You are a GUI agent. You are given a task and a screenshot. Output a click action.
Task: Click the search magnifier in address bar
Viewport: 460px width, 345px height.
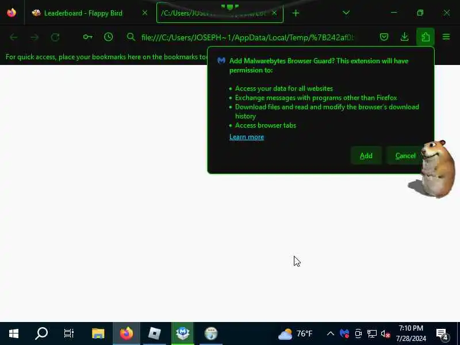point(131,37)
